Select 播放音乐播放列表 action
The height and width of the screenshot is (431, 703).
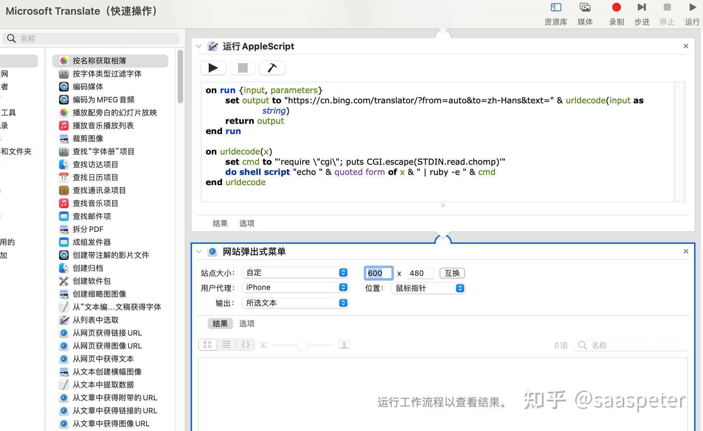point(110,125)
